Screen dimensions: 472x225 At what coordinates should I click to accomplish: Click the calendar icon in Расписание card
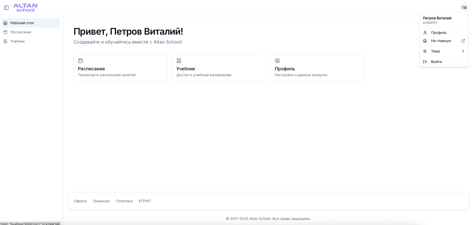80,61
